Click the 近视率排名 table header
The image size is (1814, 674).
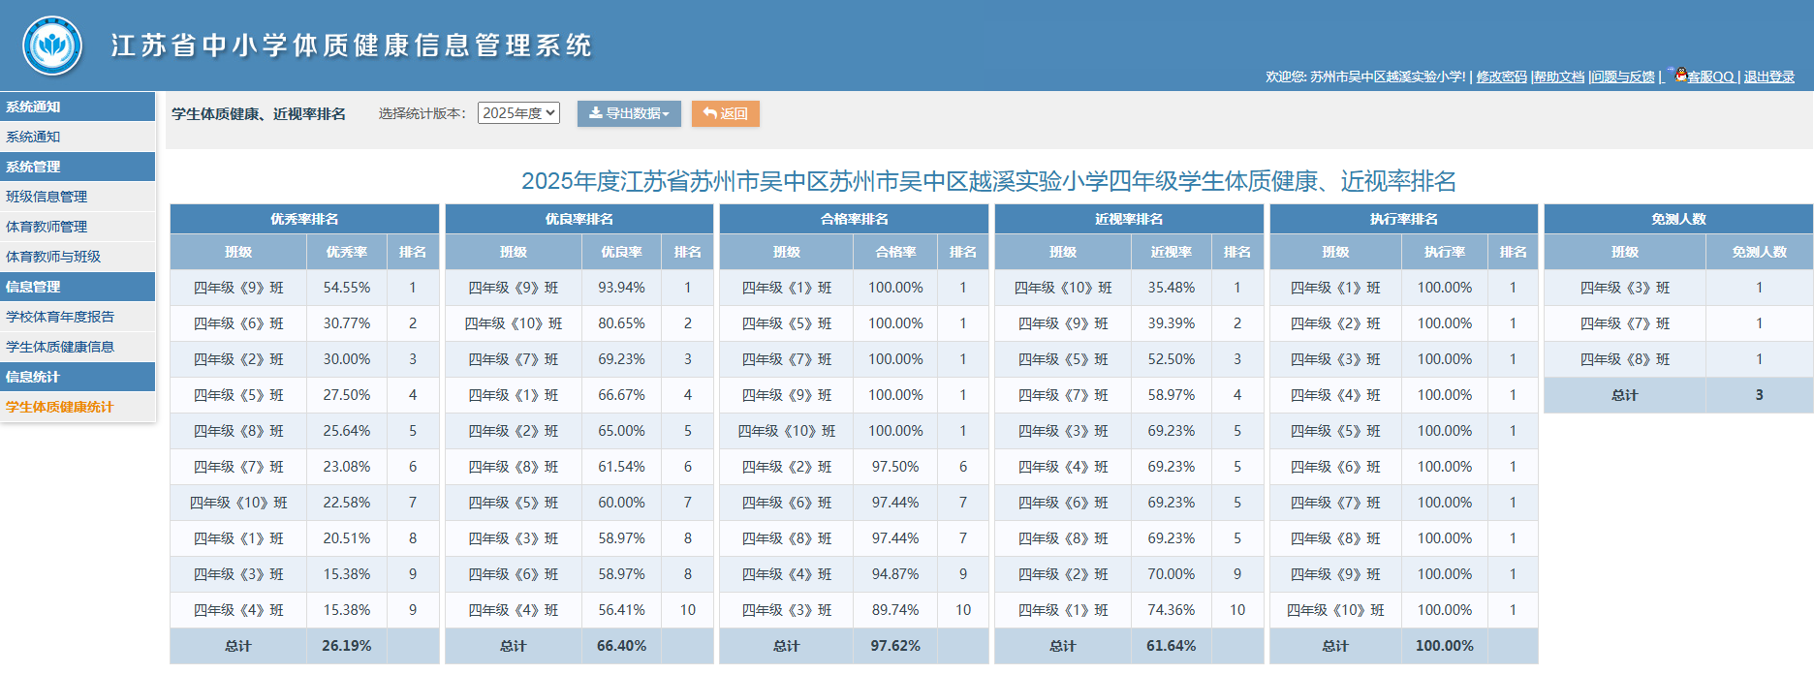(x=1128, y=219)
